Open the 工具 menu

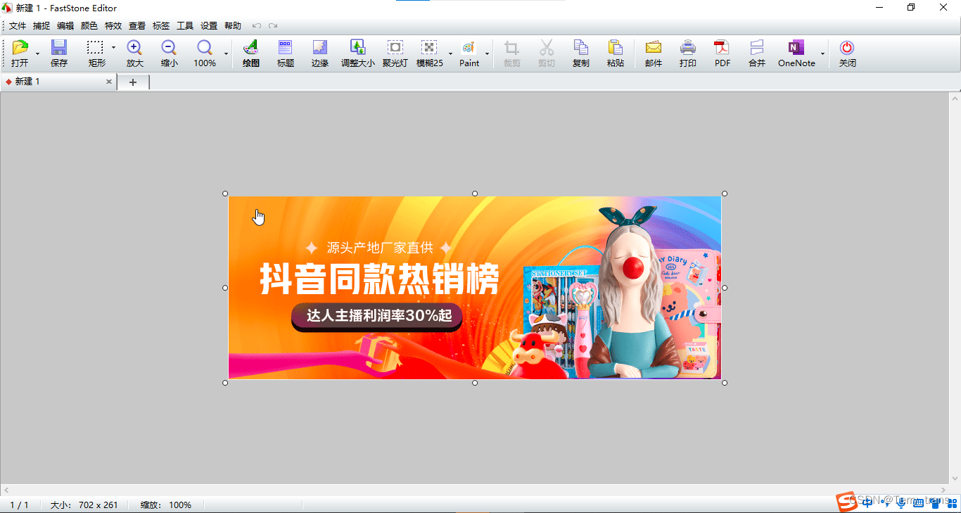[185, 26]
